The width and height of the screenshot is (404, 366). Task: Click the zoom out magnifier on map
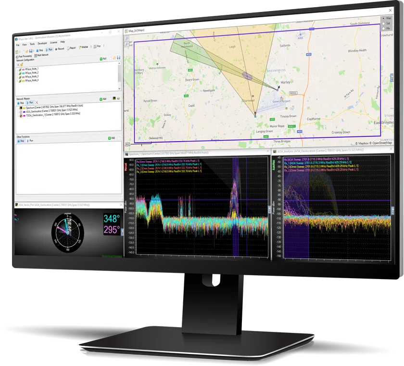tap(127, 44)
